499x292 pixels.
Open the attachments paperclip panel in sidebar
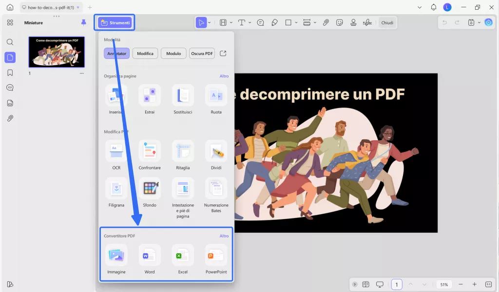click(10, 119)
